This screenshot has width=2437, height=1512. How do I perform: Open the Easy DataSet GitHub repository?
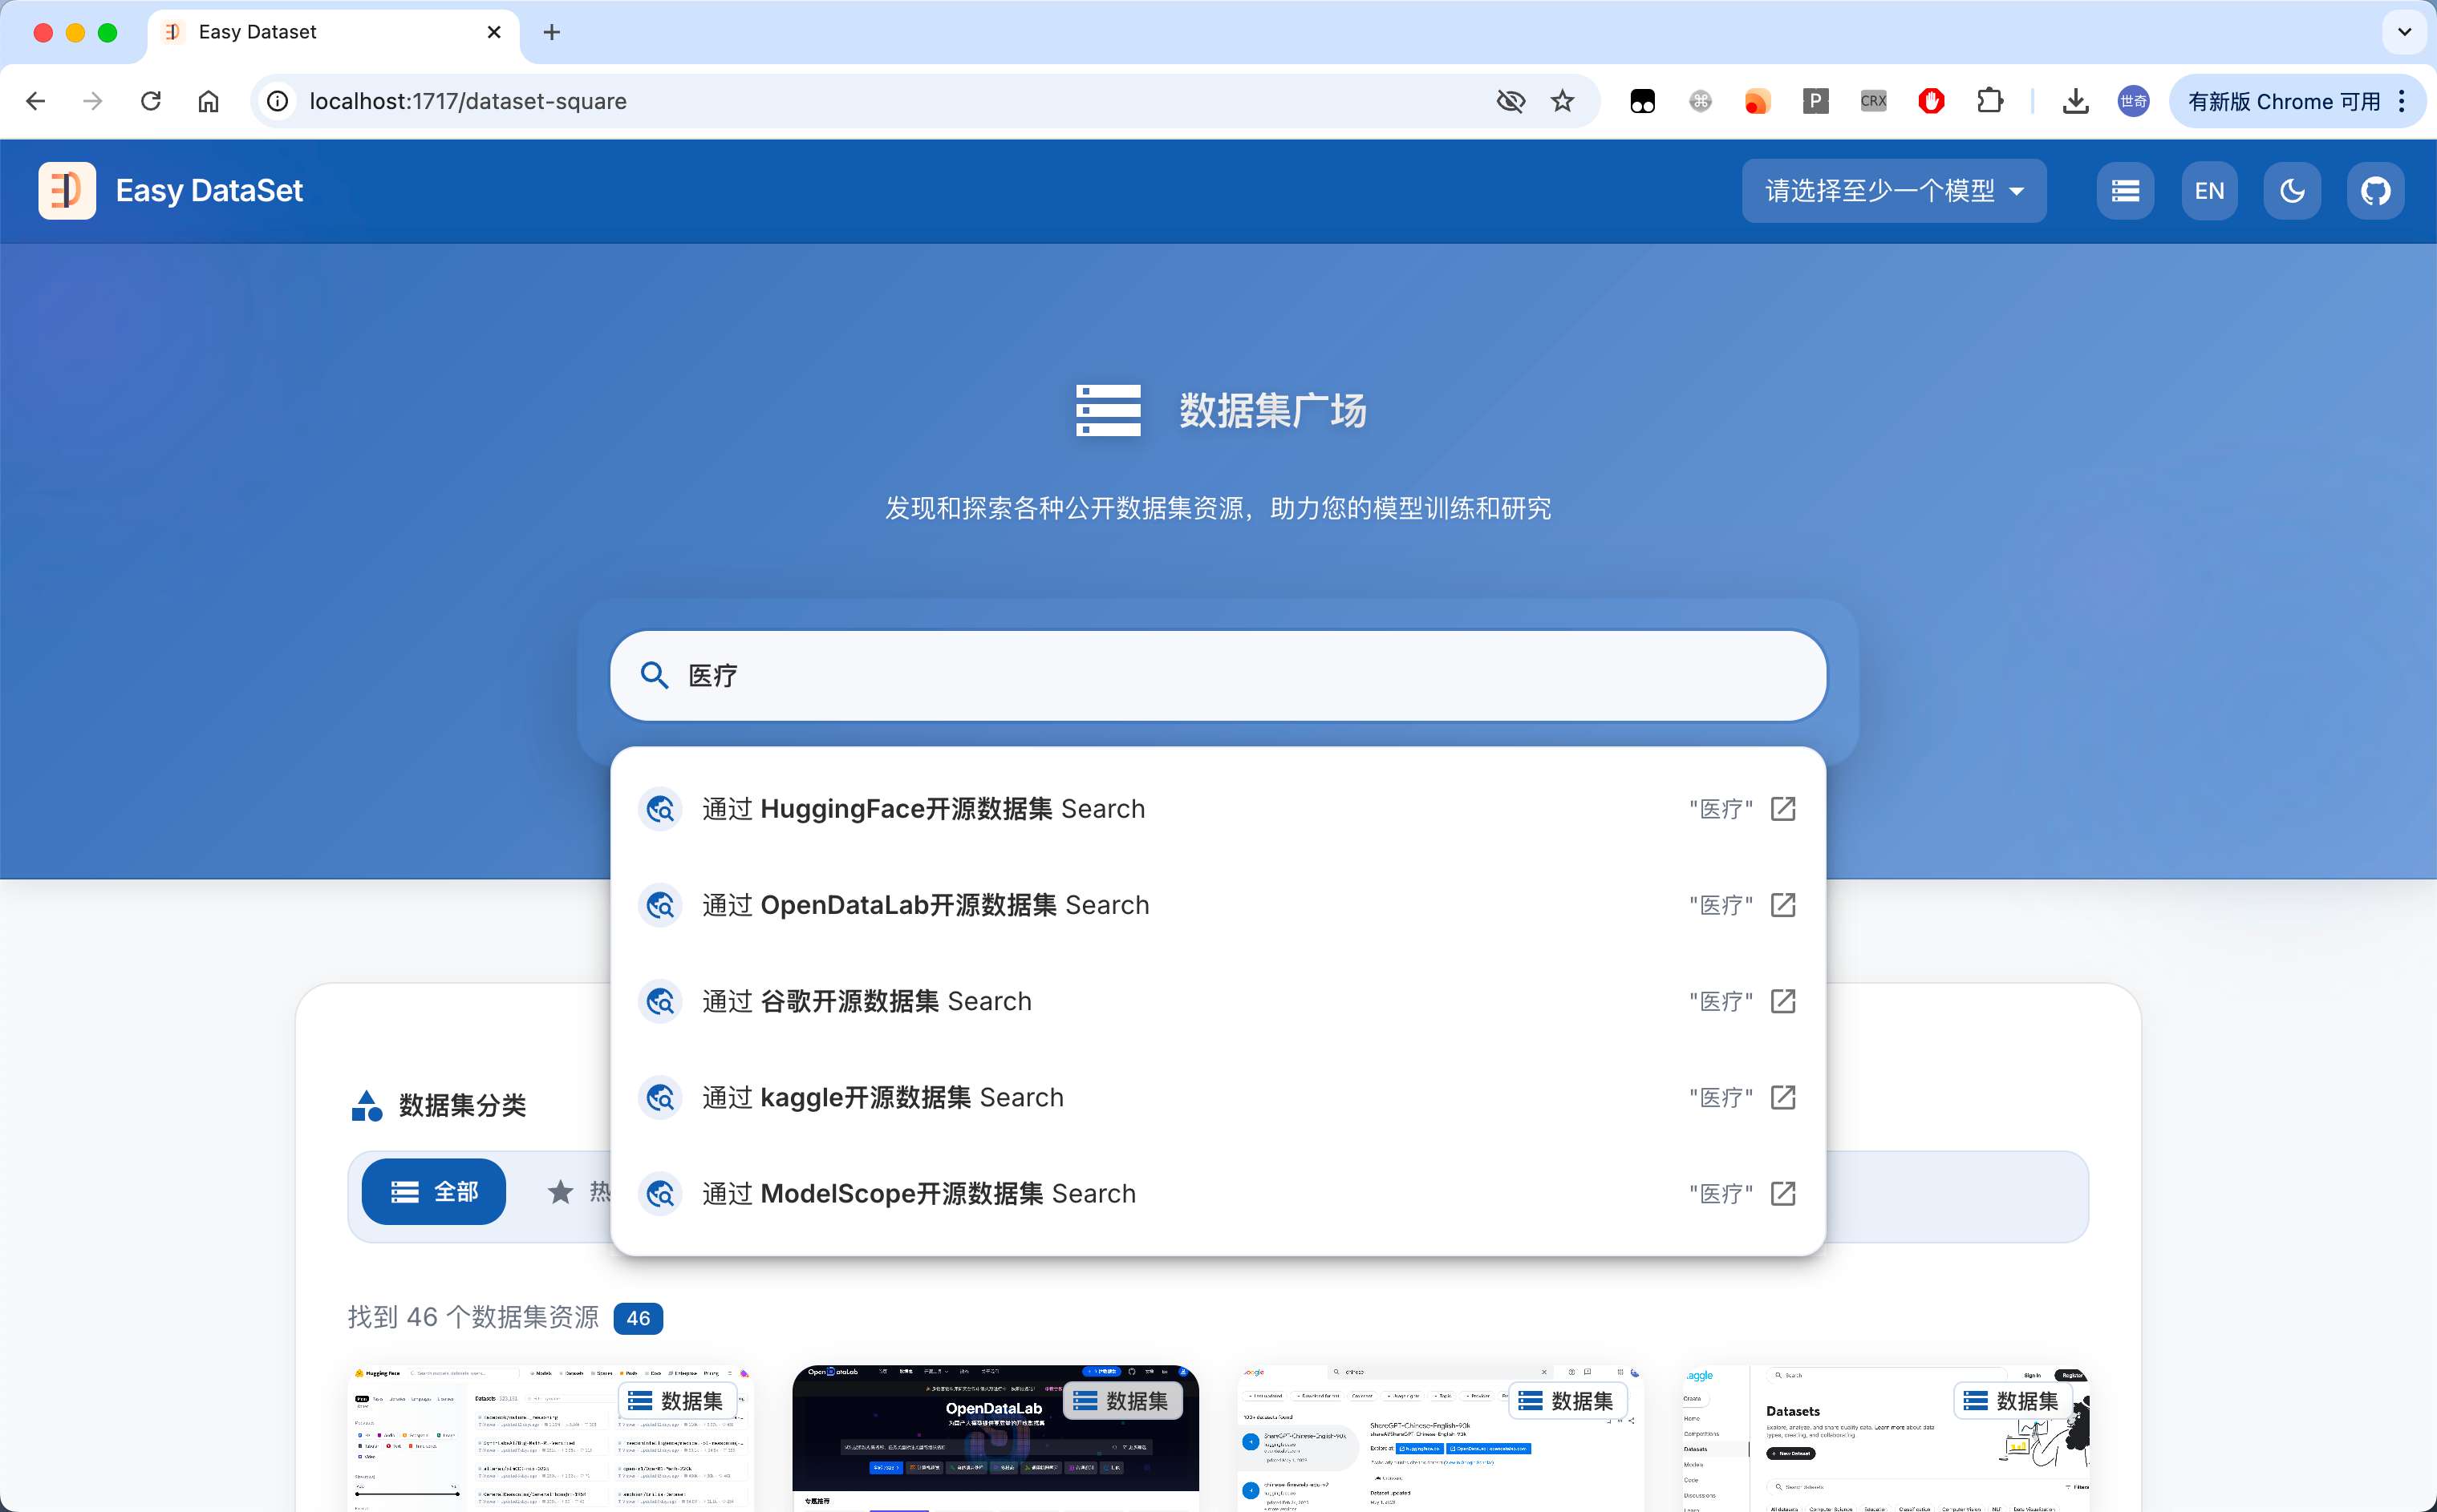(x=2376, y=190)
